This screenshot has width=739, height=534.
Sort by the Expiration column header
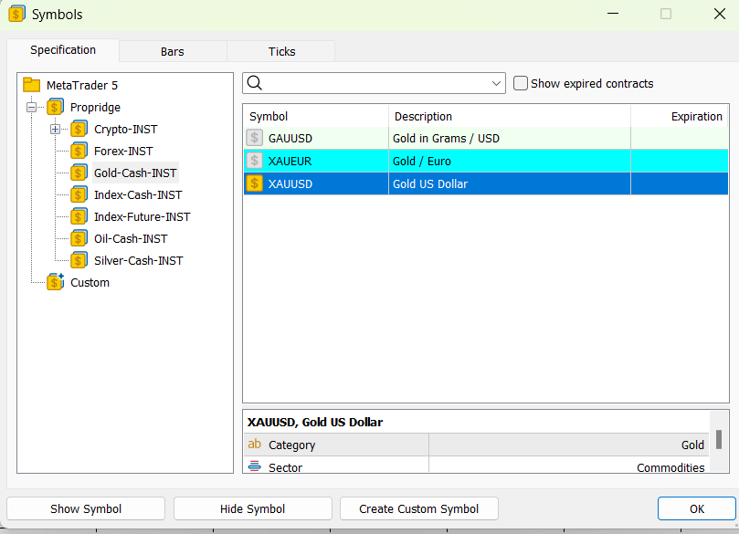[x=680, y=116]
